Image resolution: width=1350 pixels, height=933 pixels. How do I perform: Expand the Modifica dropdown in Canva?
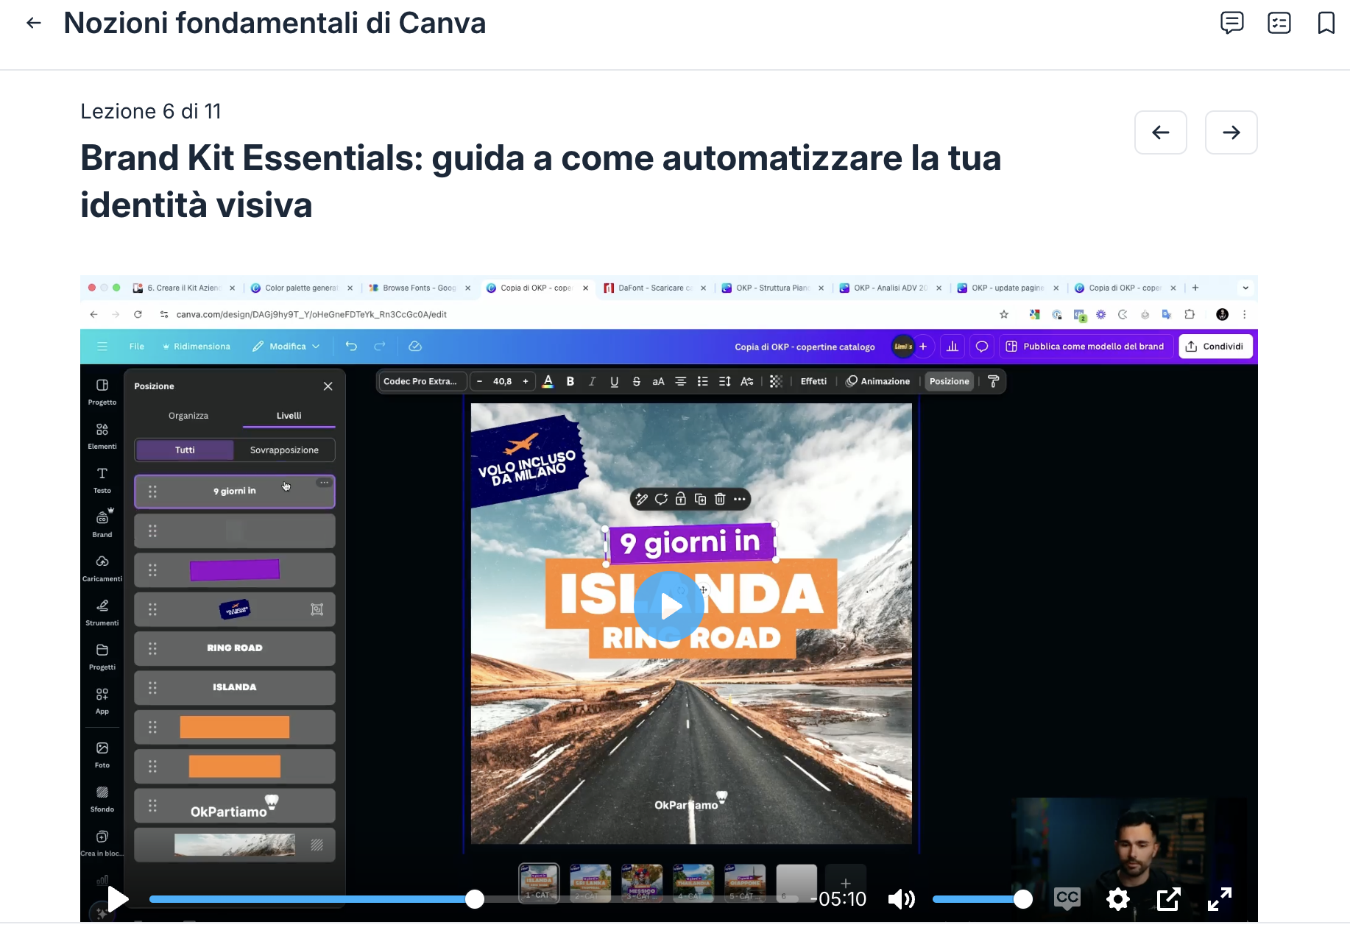[286, 347]
